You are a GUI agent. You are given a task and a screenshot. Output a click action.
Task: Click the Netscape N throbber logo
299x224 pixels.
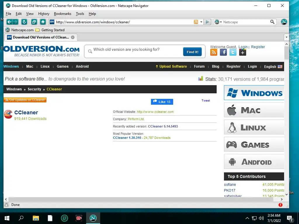pyautogui.click(x=284, y=22)
